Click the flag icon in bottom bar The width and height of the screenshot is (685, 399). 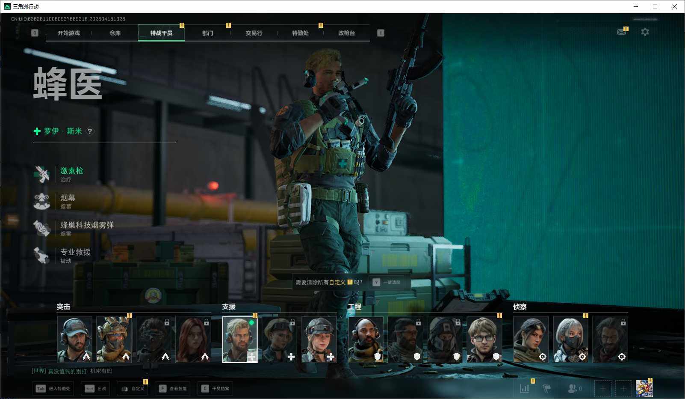click(x=546, y=388)
